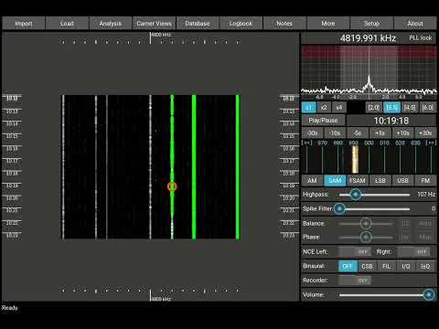The width and height of the screenshot is (439, 329).
Task: Set Binaural mode to OFF
Action: click(x=348, y=266)
